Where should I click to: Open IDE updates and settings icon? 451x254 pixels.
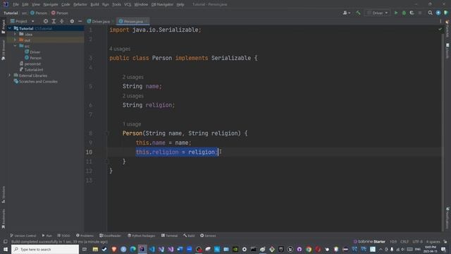click(438, 13)
